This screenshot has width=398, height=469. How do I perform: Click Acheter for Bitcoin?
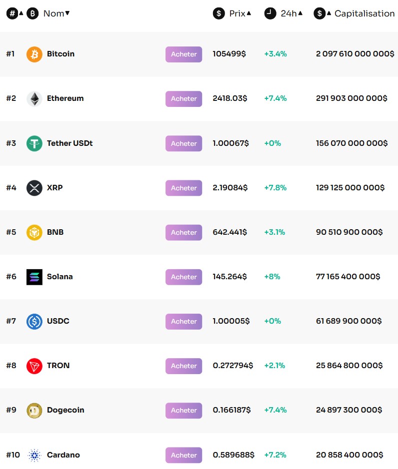(x=183, y=54)
